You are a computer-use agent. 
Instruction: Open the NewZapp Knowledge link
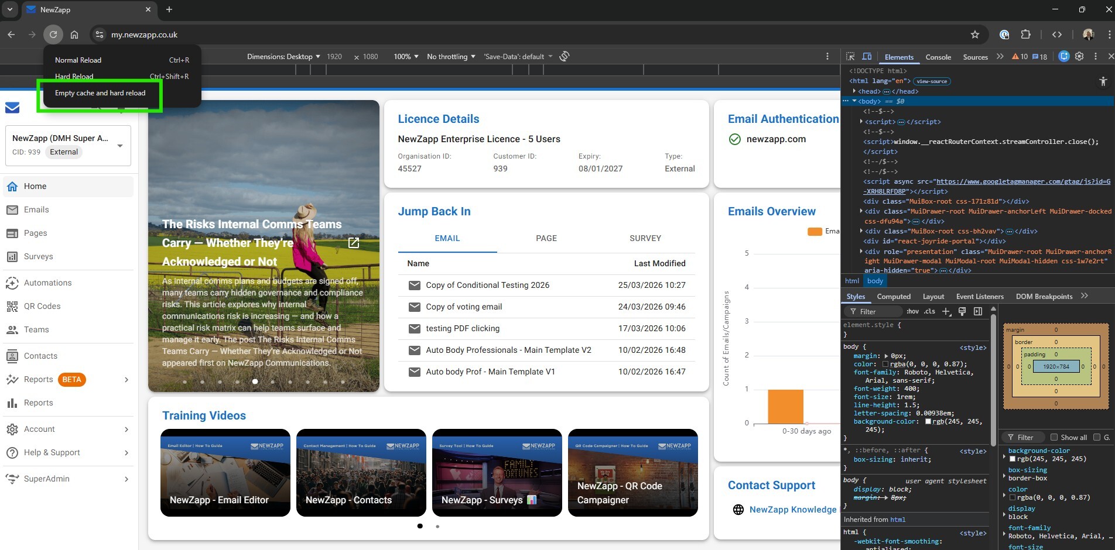pyautogui.click(x=793, y=510)
